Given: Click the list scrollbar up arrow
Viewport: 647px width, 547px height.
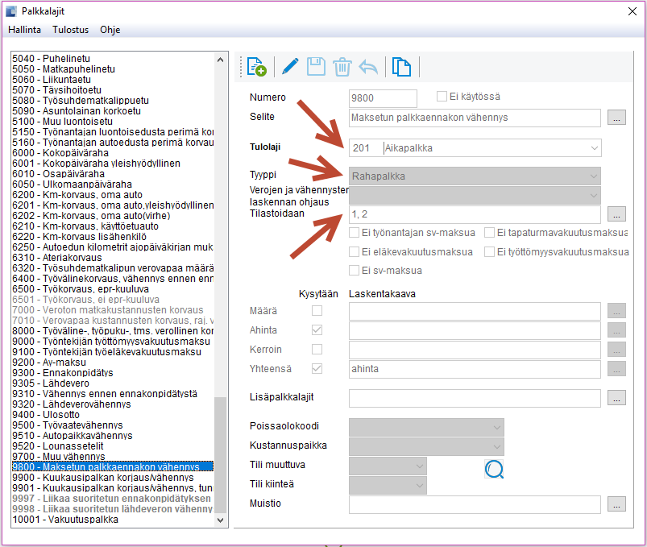Looking at the screenshot, I should (x=220, y=60).
